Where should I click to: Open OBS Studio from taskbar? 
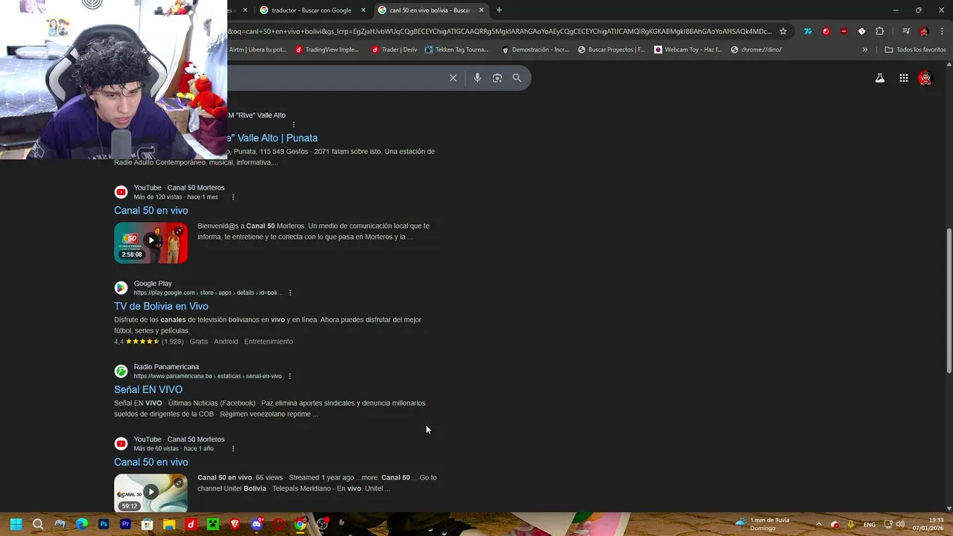pos(322,524)
